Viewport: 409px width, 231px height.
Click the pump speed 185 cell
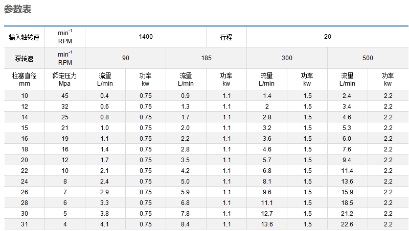pos(206,58)
